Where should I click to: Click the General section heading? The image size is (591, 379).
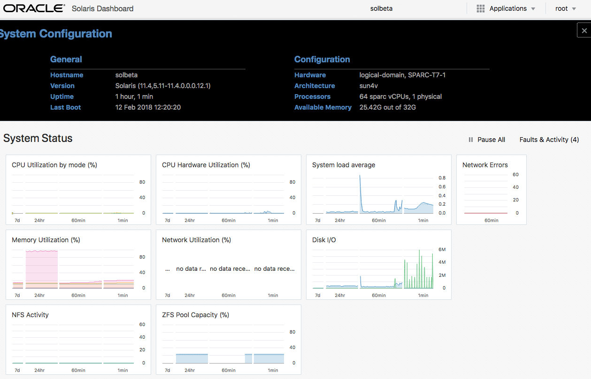66,59
